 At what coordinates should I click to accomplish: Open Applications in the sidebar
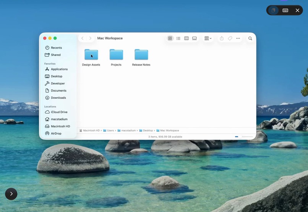tap(58, 69)
